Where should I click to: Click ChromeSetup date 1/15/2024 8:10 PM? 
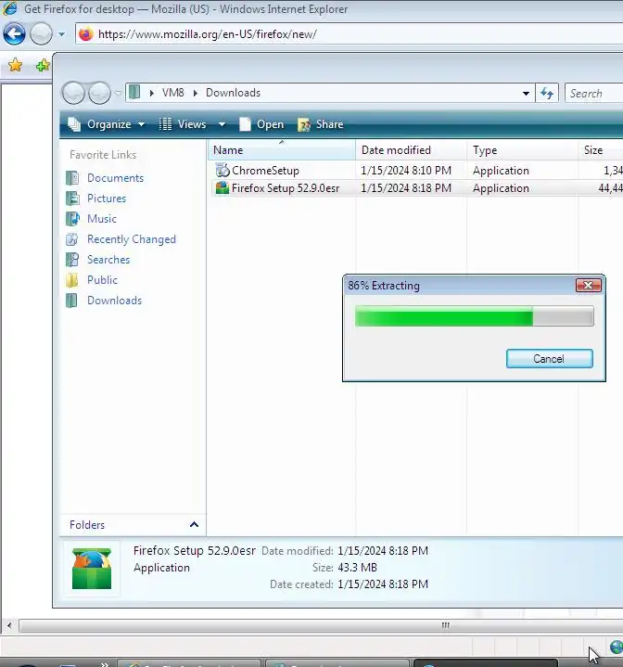[x=406, y=171]
